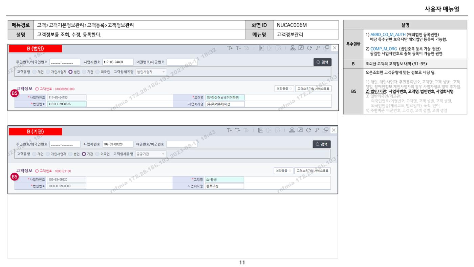Open 고객소유가입 서비스목록 in 법인 screen
Image resolution: width=474 pixels, height=267 pixels.
(313, 89)
